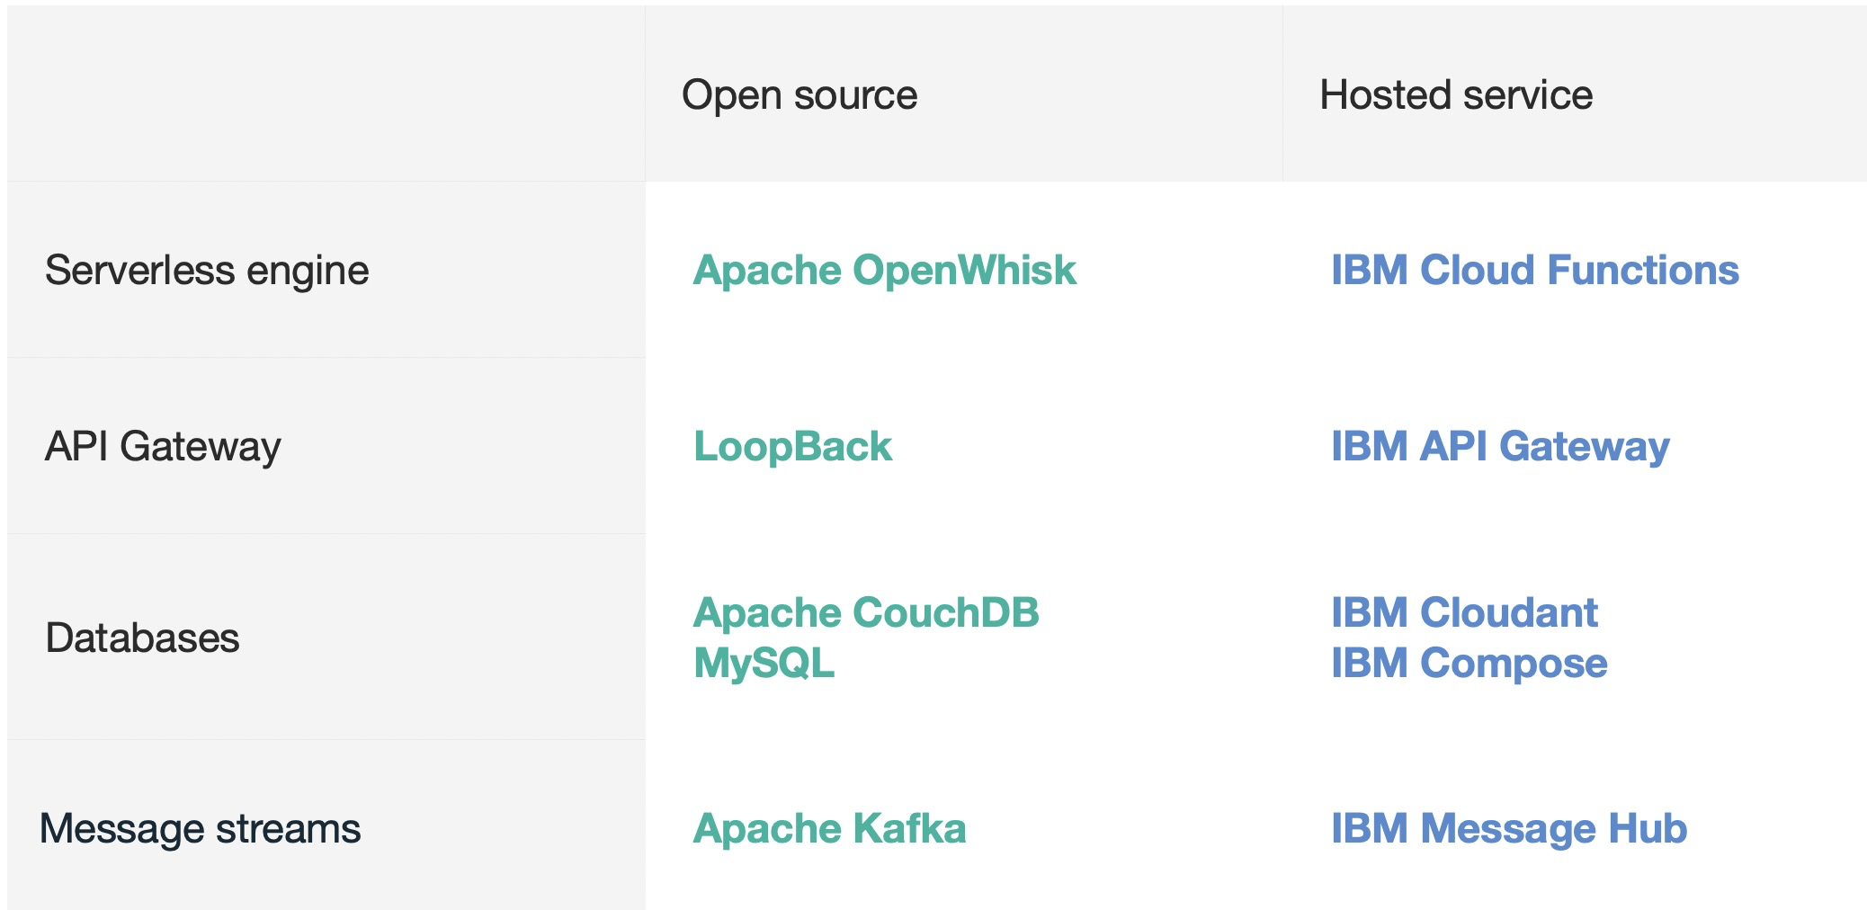Open the IBM Cloud Functions link
The height and width of the screenshot is (910, 1867).
click(x=1534, y=271)
